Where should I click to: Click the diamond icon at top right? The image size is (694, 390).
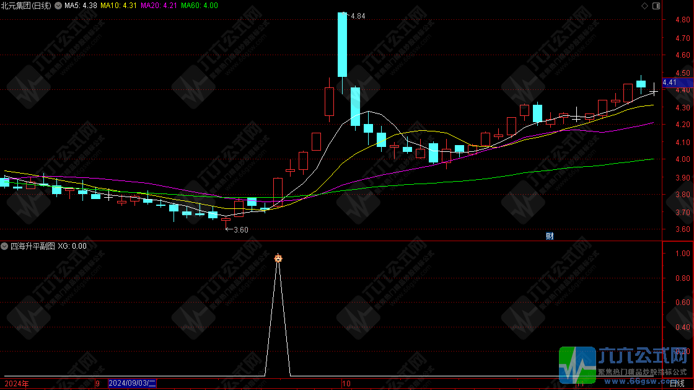point(644,6)
